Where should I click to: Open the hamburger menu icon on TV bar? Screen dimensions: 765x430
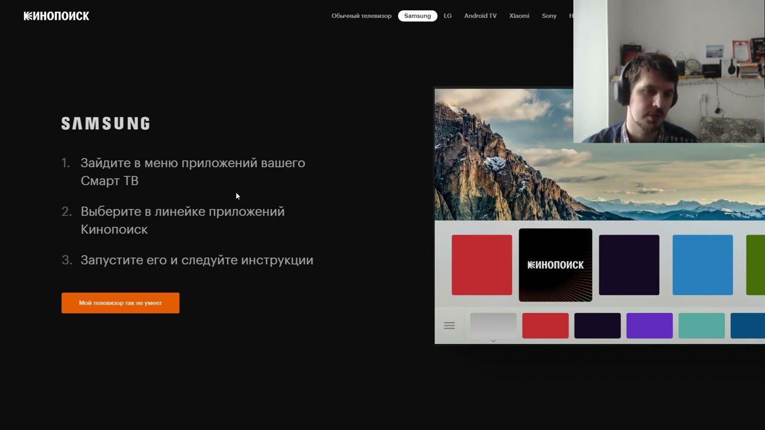tap(449, 325)
